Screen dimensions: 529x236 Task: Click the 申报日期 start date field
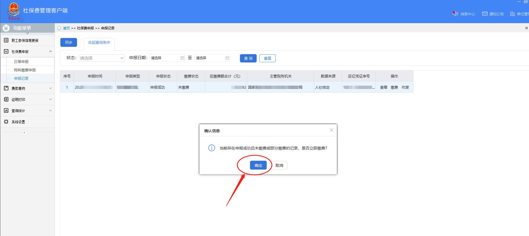tap(167, 58)
